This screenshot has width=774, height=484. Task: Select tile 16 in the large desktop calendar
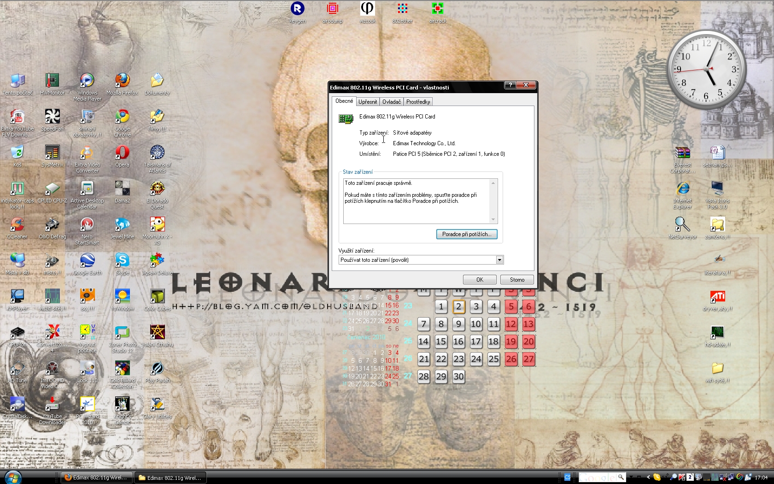click(x=458, y=342)
